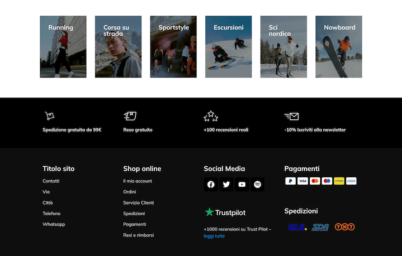Click the "Servizio Clienti" footer link

(x=138, y=203)
